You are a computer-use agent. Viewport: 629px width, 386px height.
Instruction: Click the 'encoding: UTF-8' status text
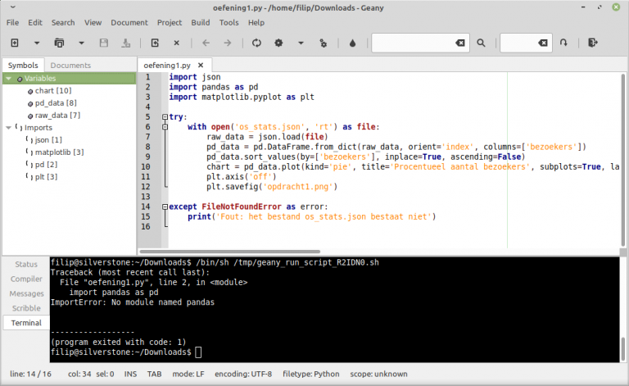click(243, 374)
